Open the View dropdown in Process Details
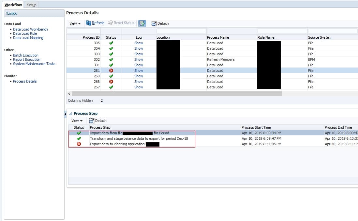Screen dimensions: 358x221 pos(75,23)
